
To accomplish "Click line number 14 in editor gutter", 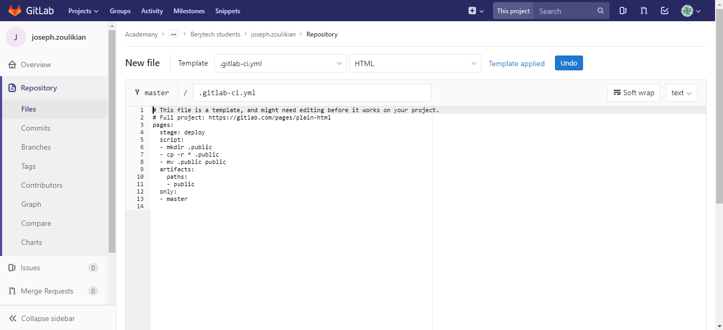I will pyautogui.click(x=140, y=206).
